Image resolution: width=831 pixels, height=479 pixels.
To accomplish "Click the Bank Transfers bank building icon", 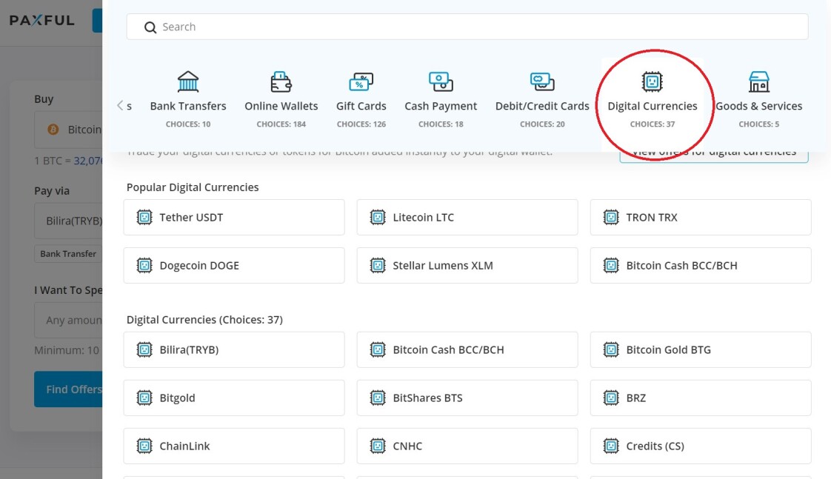I will tap(188, 81).
